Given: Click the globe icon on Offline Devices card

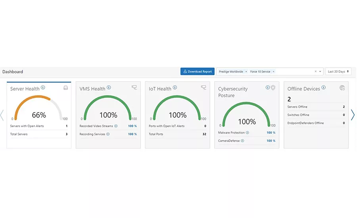Looking at the screenshot, I should 342,88.
